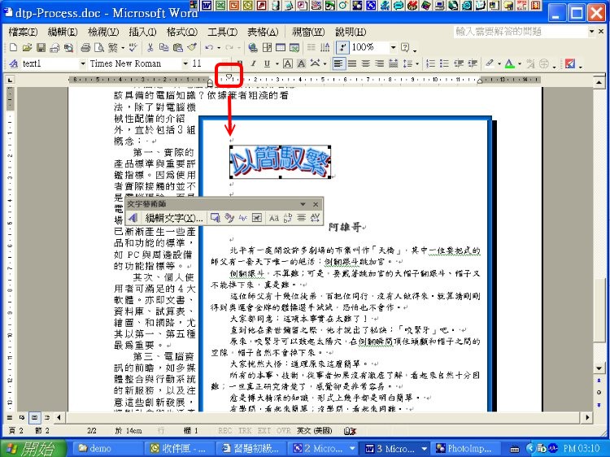Open the 編輯(E) menu

pyautogui.click(x=63, y=32)
